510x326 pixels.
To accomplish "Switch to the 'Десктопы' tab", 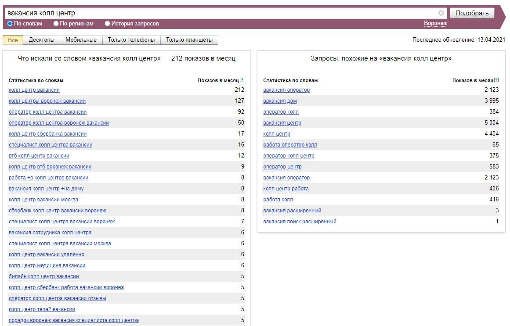I will [x=42, y=40].
